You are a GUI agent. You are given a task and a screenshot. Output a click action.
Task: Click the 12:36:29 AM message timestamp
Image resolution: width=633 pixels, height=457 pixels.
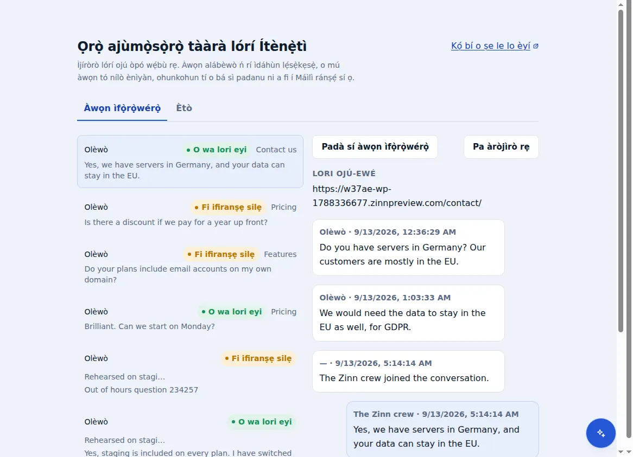tap(405, 232)
